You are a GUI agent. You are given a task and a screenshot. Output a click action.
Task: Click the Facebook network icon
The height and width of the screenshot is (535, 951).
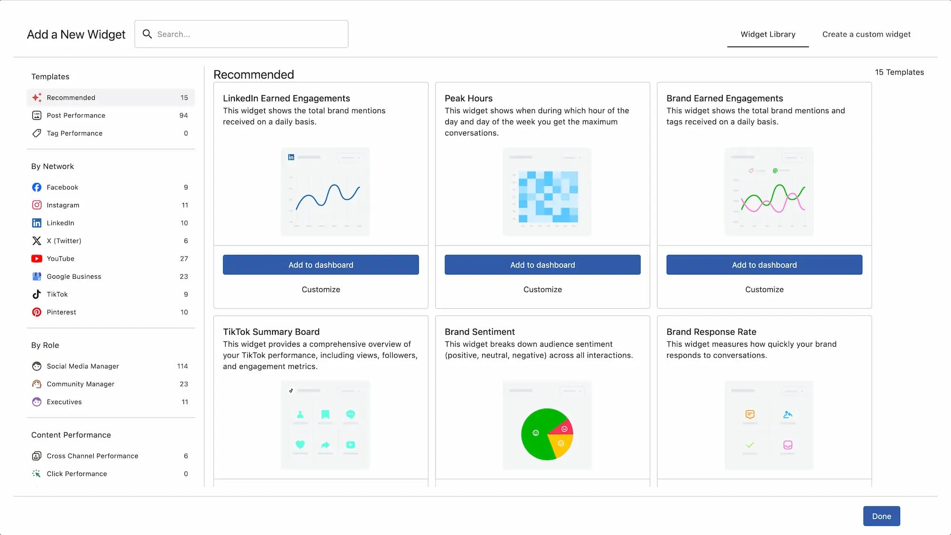37,187
